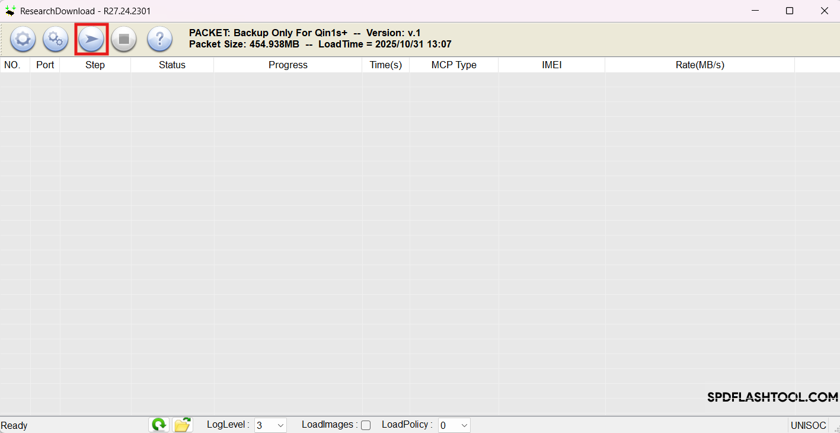Click the Progress column header
Screen dimensions: 840x433
tap(288, 65)
